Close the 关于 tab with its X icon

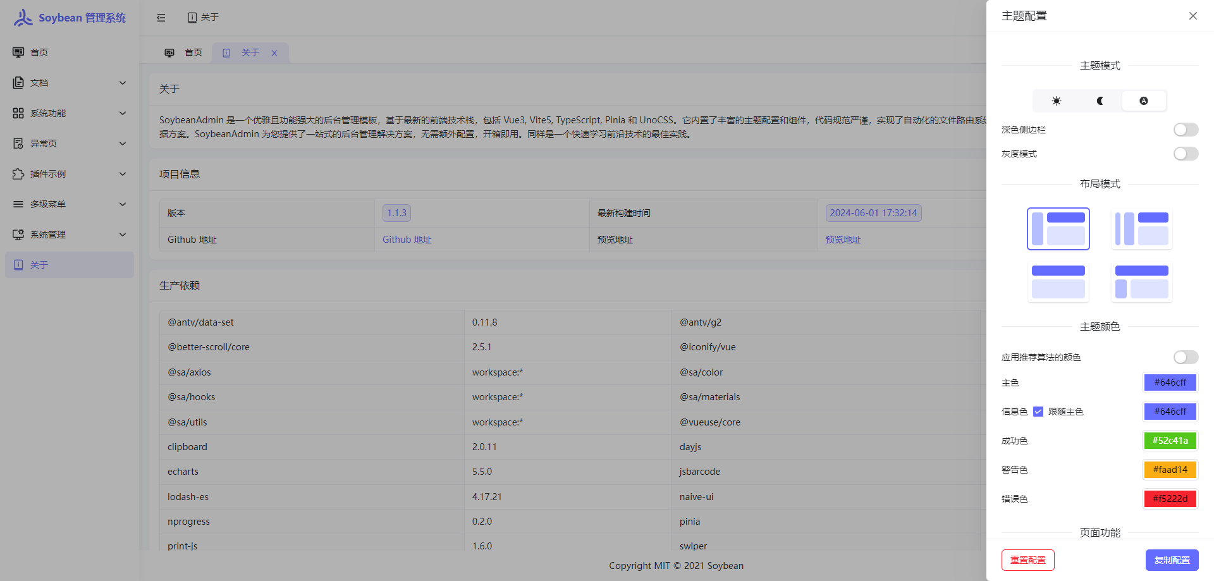[x=274, y=53]
